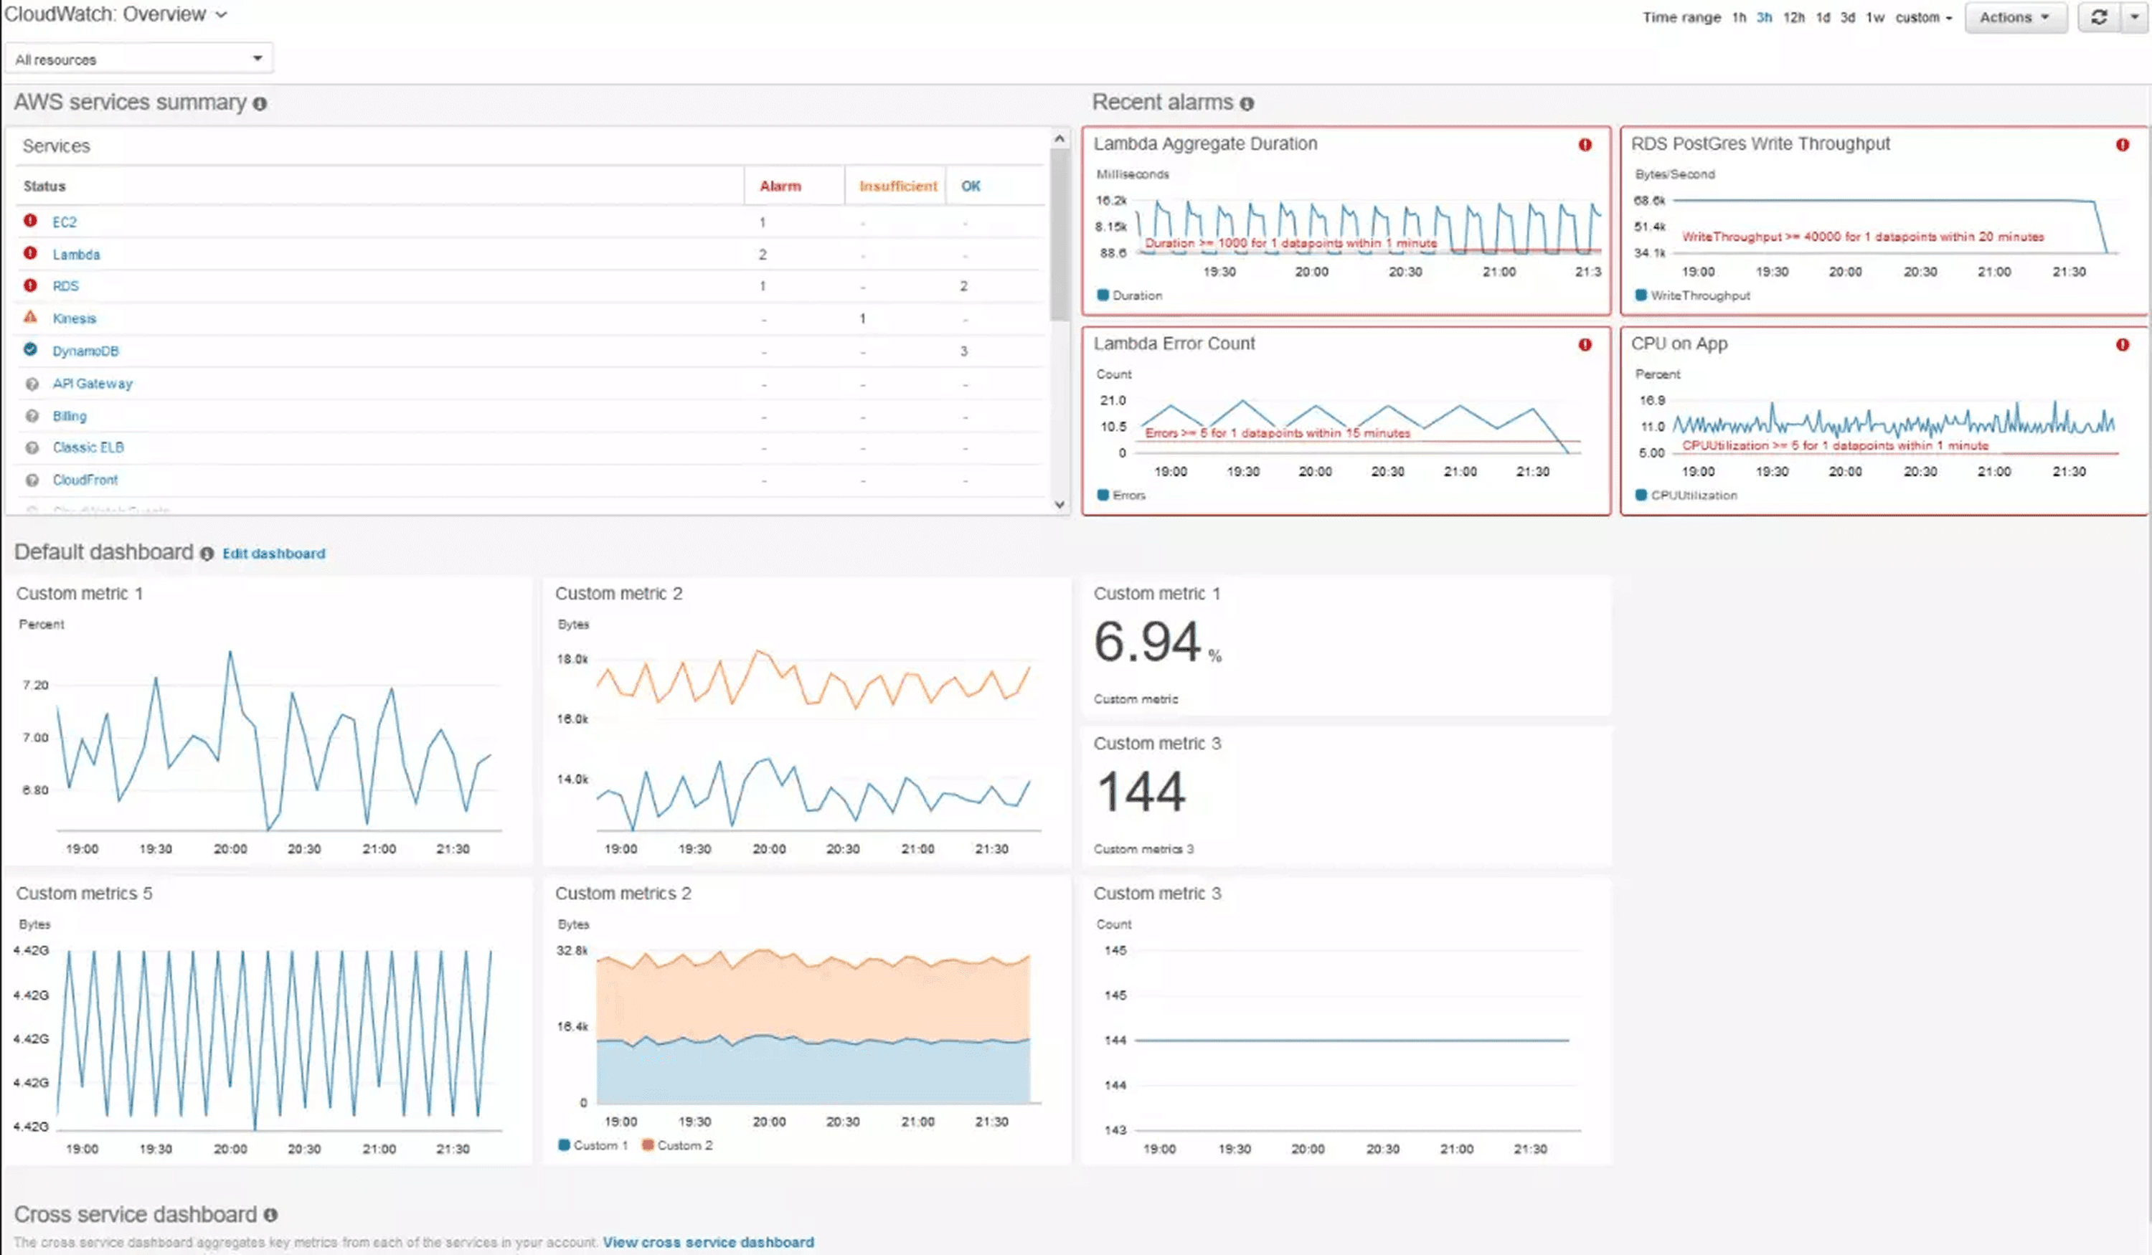
Task: Open the All resources dropdown
Action: click(138, 59)
